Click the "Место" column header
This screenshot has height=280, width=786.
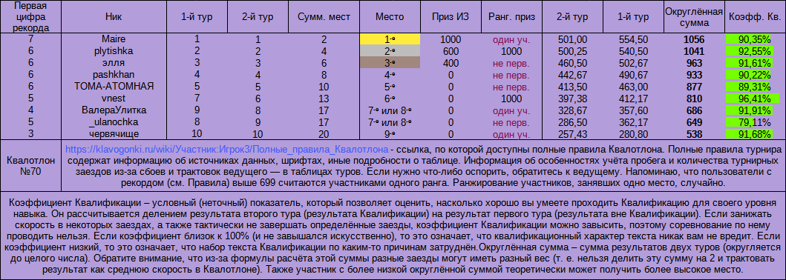(x=390, y=17)
